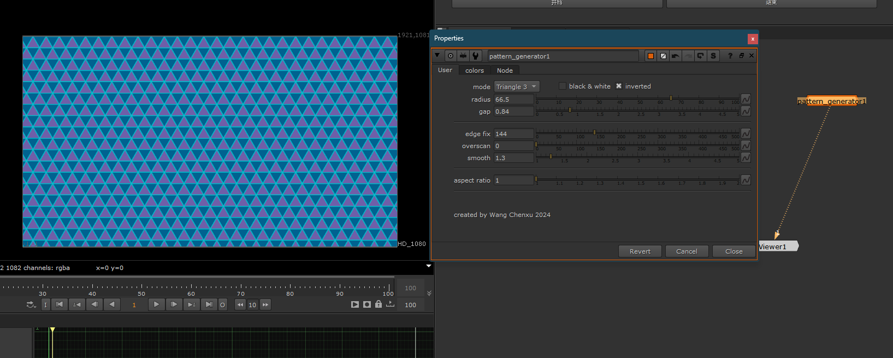
Task: Uncheck the inverted checkbox
Action: tap(619, 86)
